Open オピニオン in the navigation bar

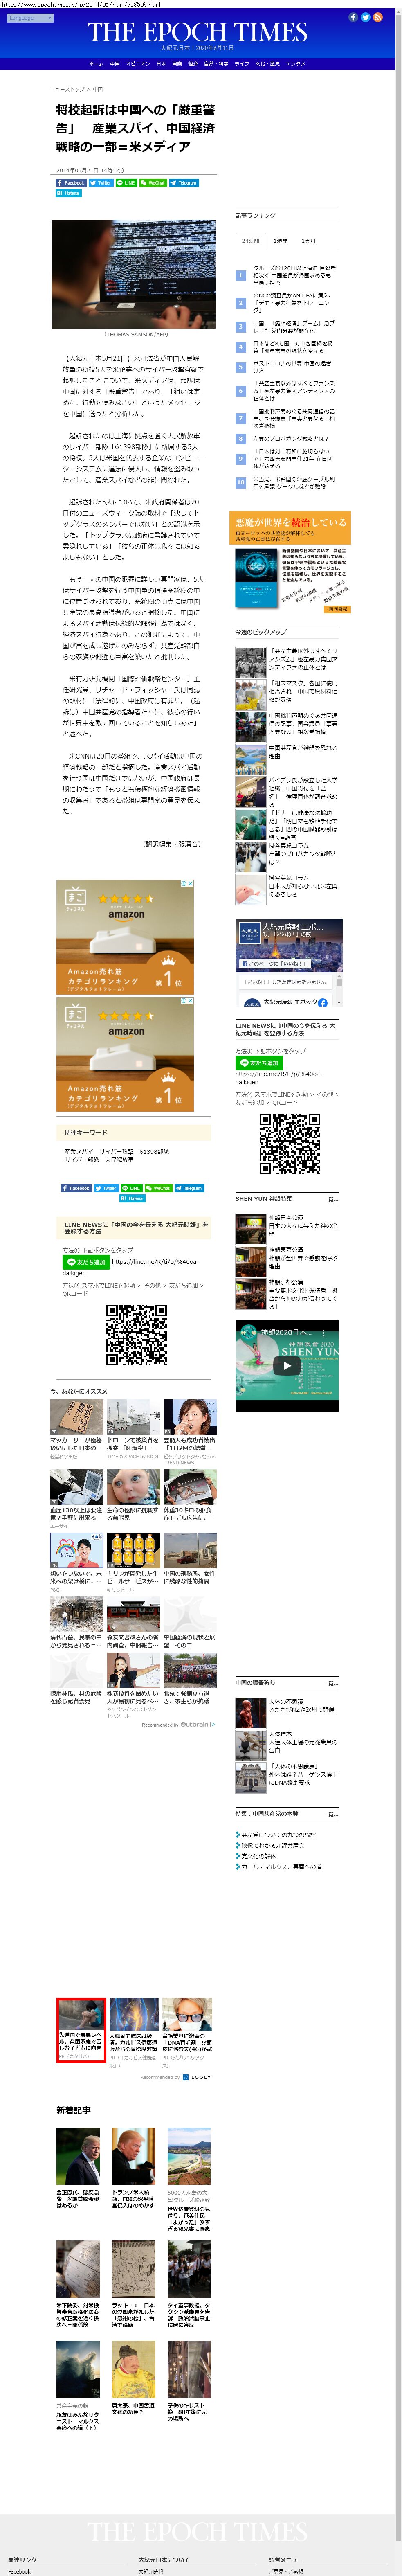click(137, 64)
